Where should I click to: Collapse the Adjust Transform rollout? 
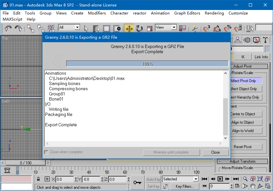[242, 161]
